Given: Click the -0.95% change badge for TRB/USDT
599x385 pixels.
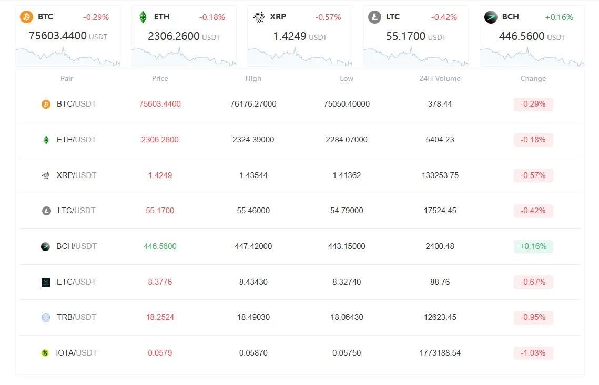Looking at the screenshot, I should pos(533,317).
